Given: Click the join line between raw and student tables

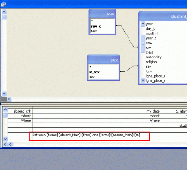Looking at the screenshot, I should coord(127,36).
